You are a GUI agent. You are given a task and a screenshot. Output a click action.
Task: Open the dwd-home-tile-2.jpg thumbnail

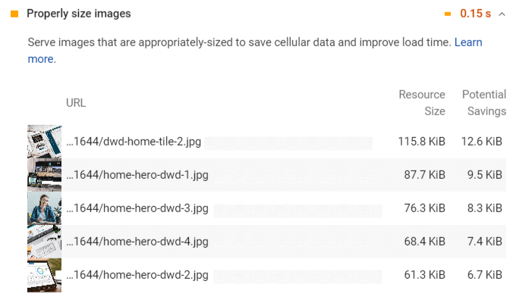click(x=45, y=142)
